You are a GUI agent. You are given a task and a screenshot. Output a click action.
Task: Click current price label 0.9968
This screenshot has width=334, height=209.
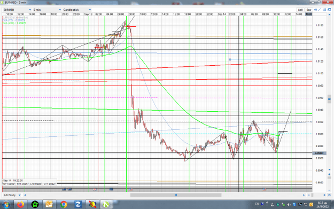[x=319, y=153]
